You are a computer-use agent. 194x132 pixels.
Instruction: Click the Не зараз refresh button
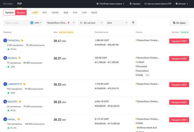pyautogui.click(x=179, y=23)
